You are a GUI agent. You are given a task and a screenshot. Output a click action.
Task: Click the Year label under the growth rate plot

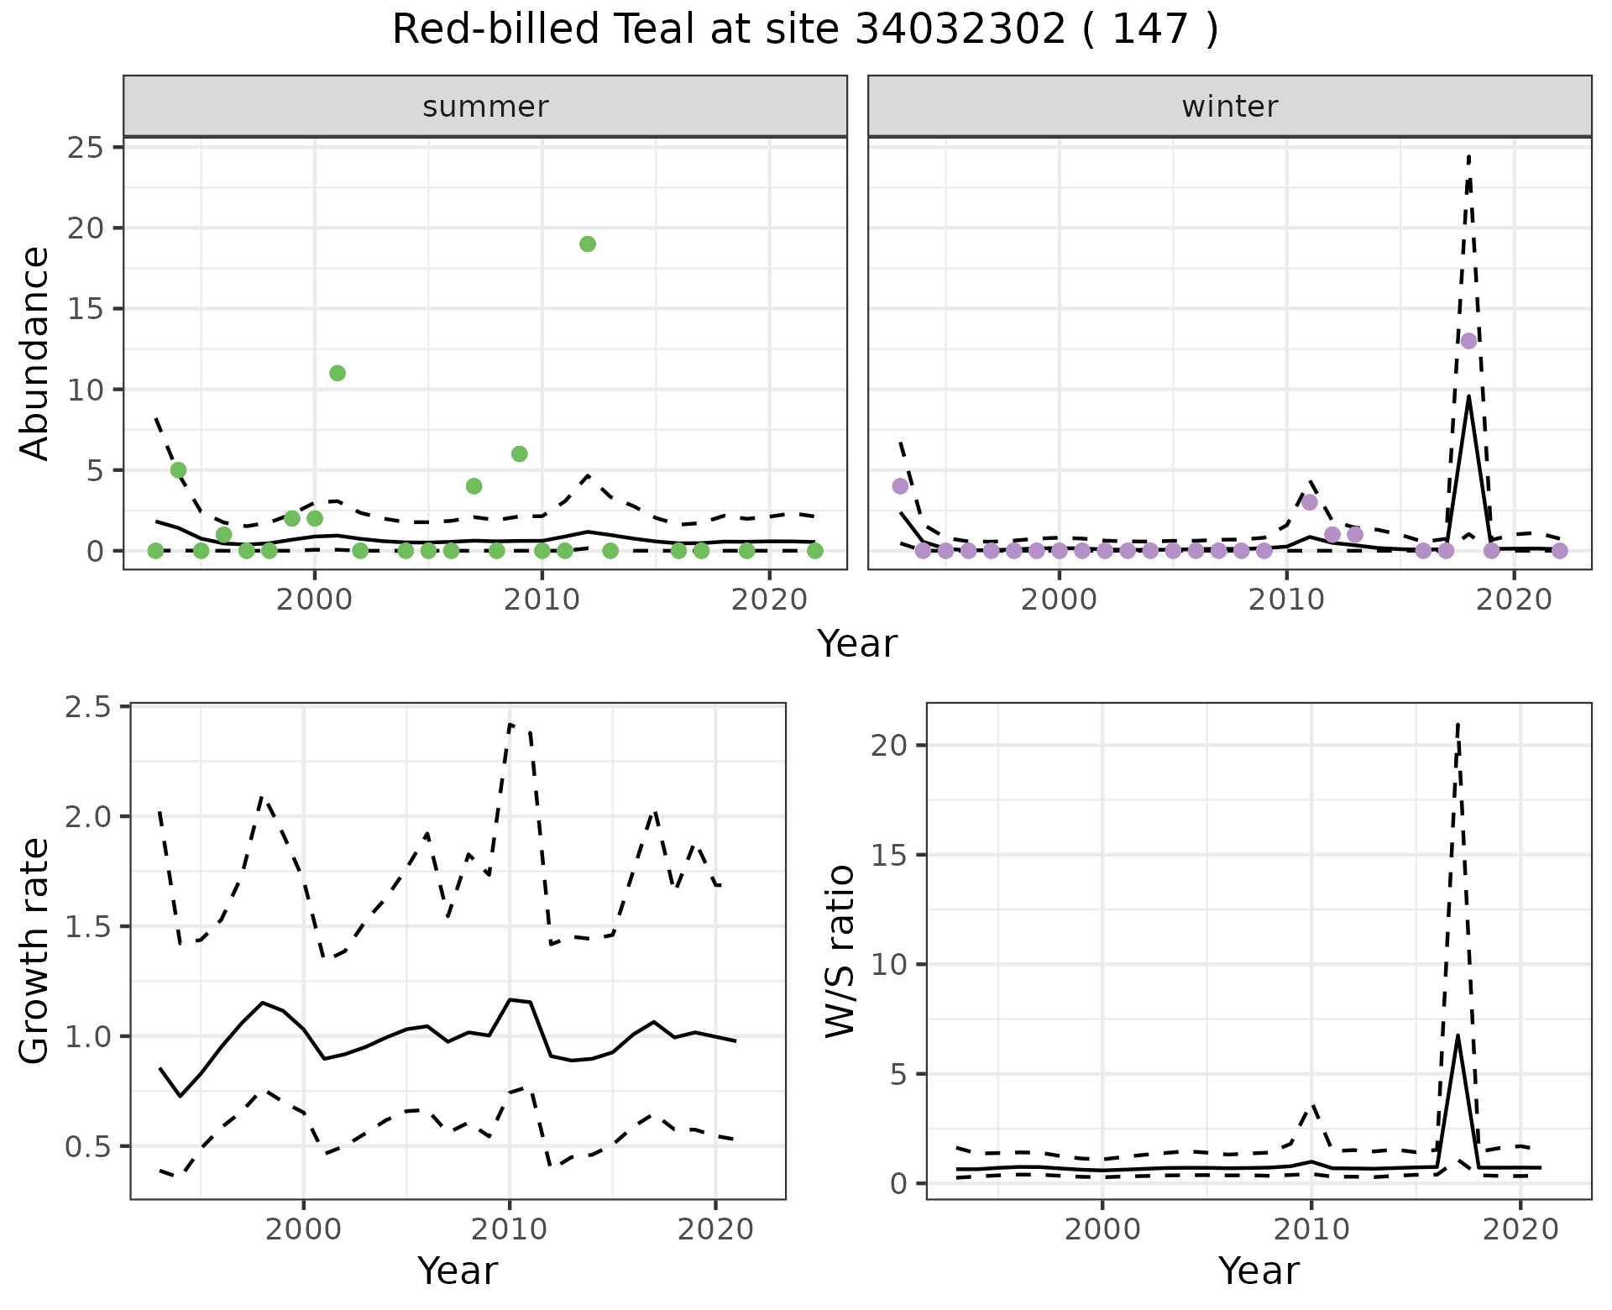click(458, 1271)
